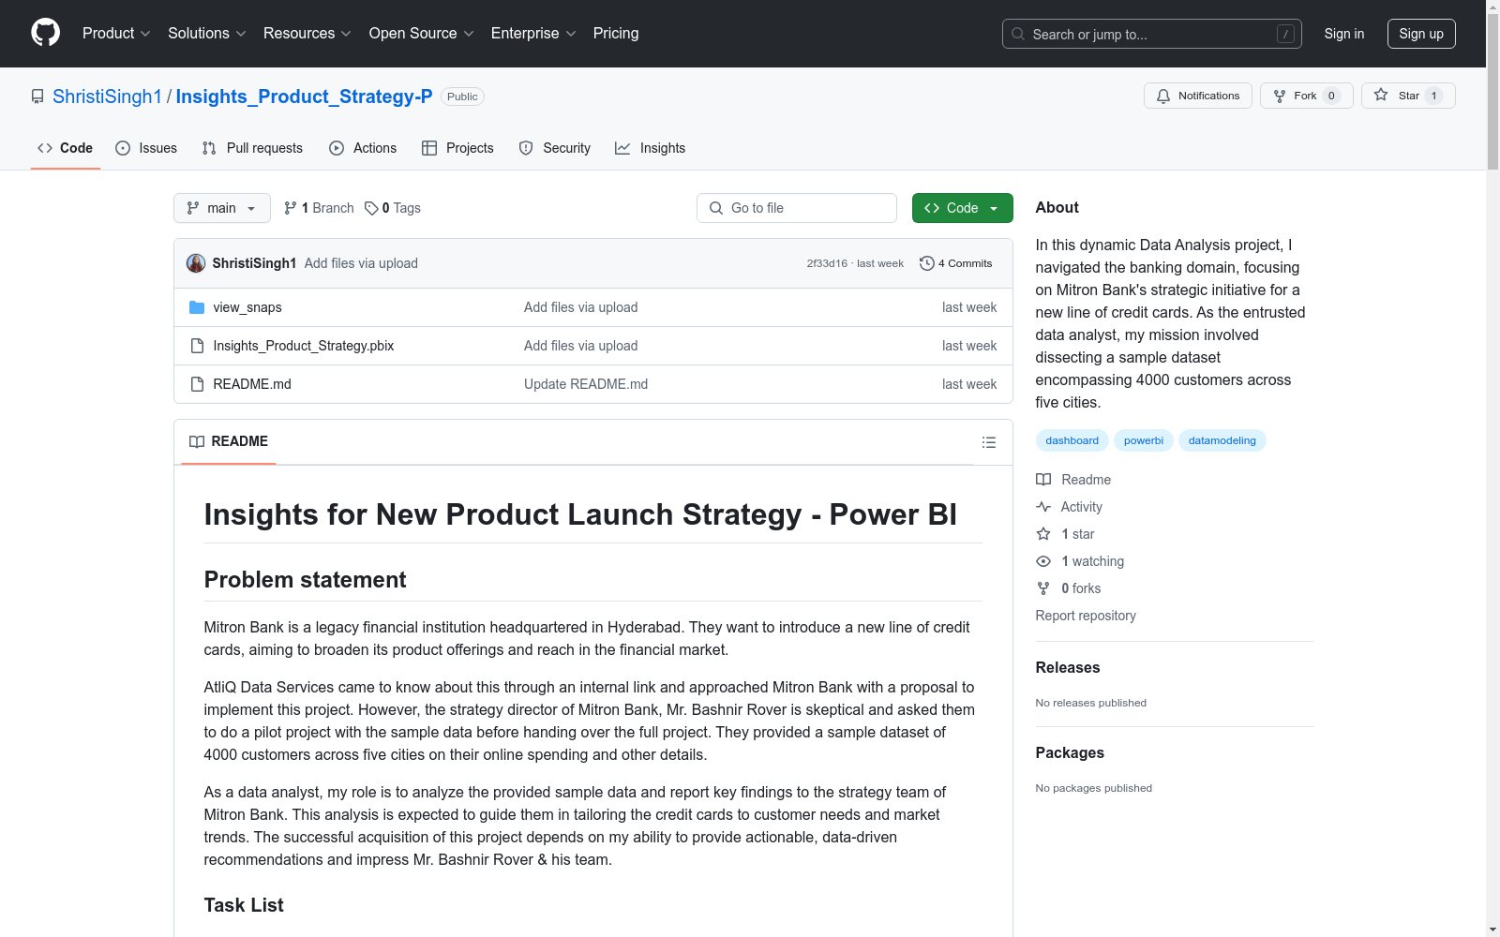Click the search magnifier icon in header
This screenshot has width=1500, height=937.
pos(1018,34)
